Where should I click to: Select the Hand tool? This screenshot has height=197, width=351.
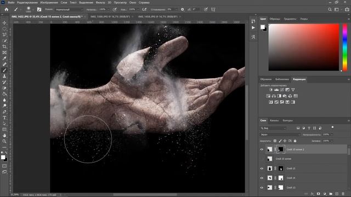tap(4, 135)
